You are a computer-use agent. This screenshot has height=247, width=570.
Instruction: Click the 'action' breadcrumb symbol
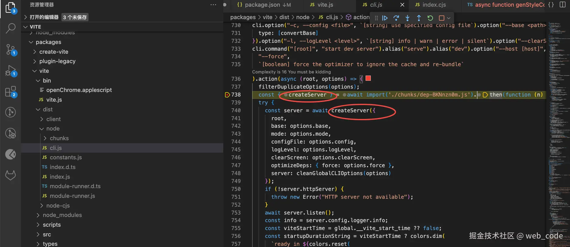361,17
